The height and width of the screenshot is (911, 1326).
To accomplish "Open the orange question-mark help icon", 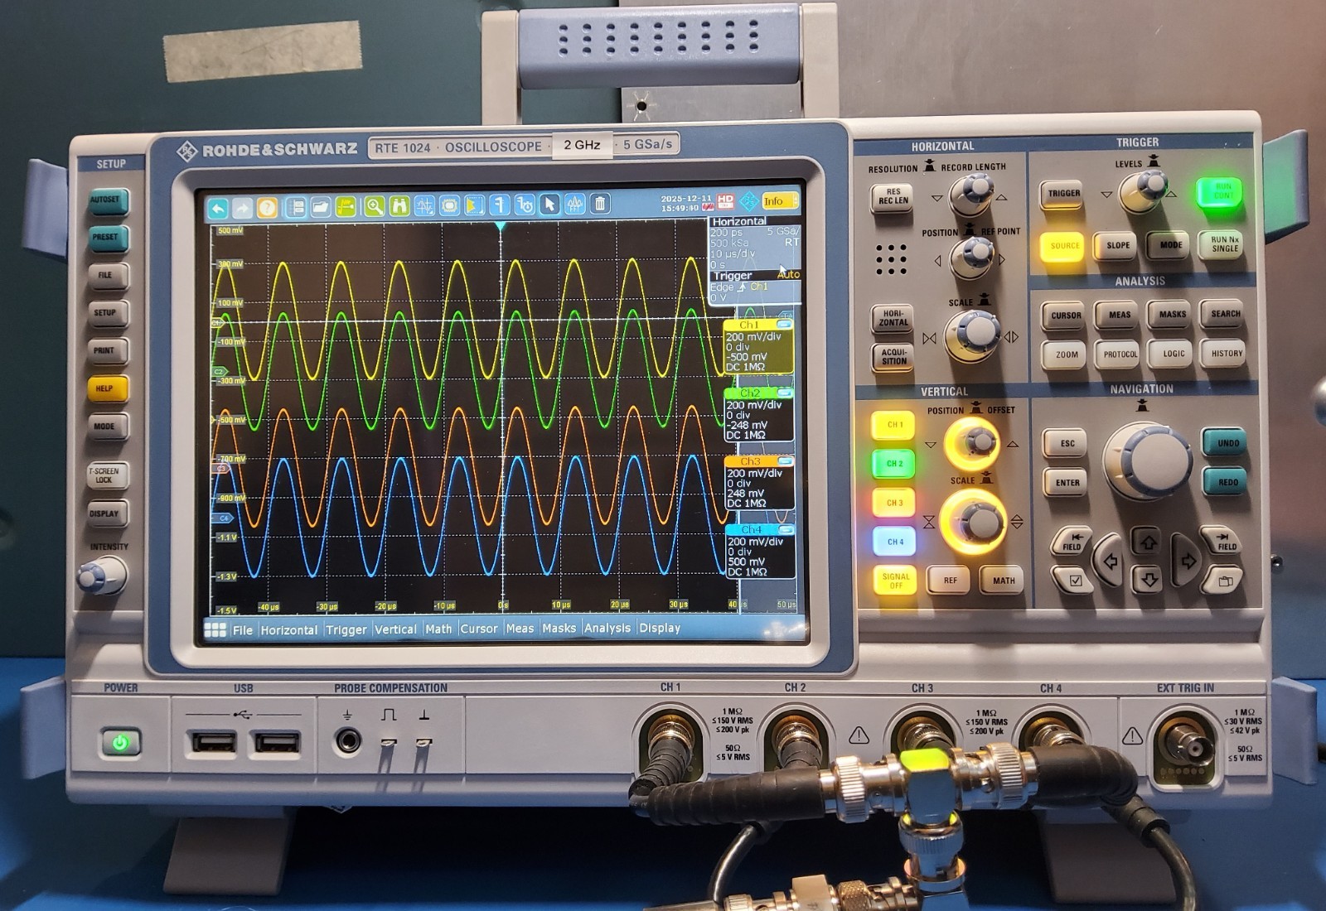I will pos(267,207).
